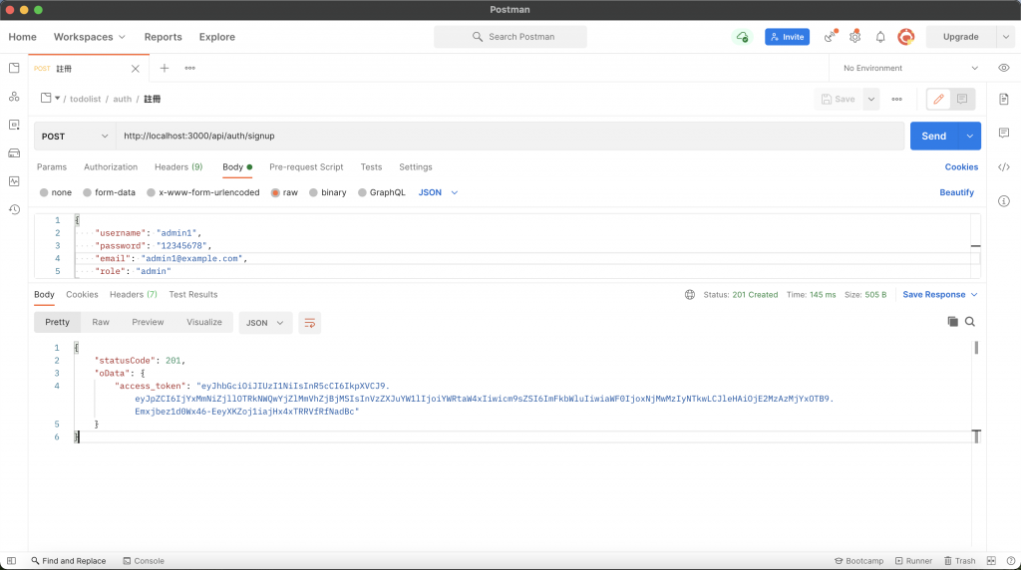Open the raw body JSON format dropdown

coord(439,192)
